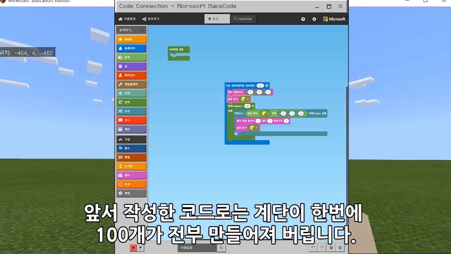451x254 pixels.
Task: Open block type dropdown in 블록 탐지
Action: (265, 114)
